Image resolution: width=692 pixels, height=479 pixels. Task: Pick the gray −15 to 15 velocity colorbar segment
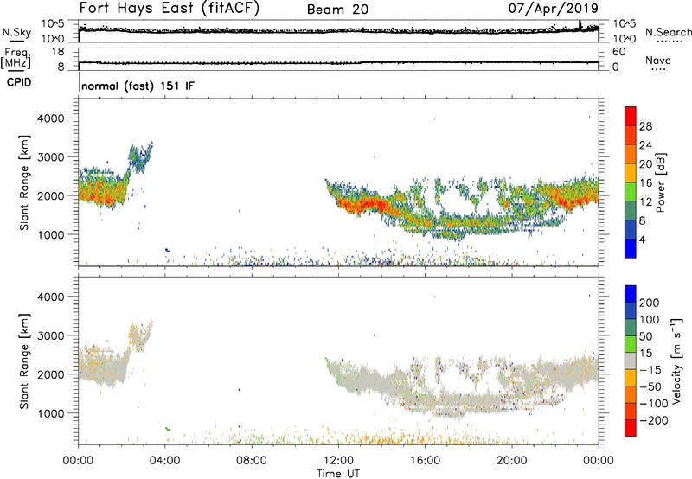[x=631, y=361]
